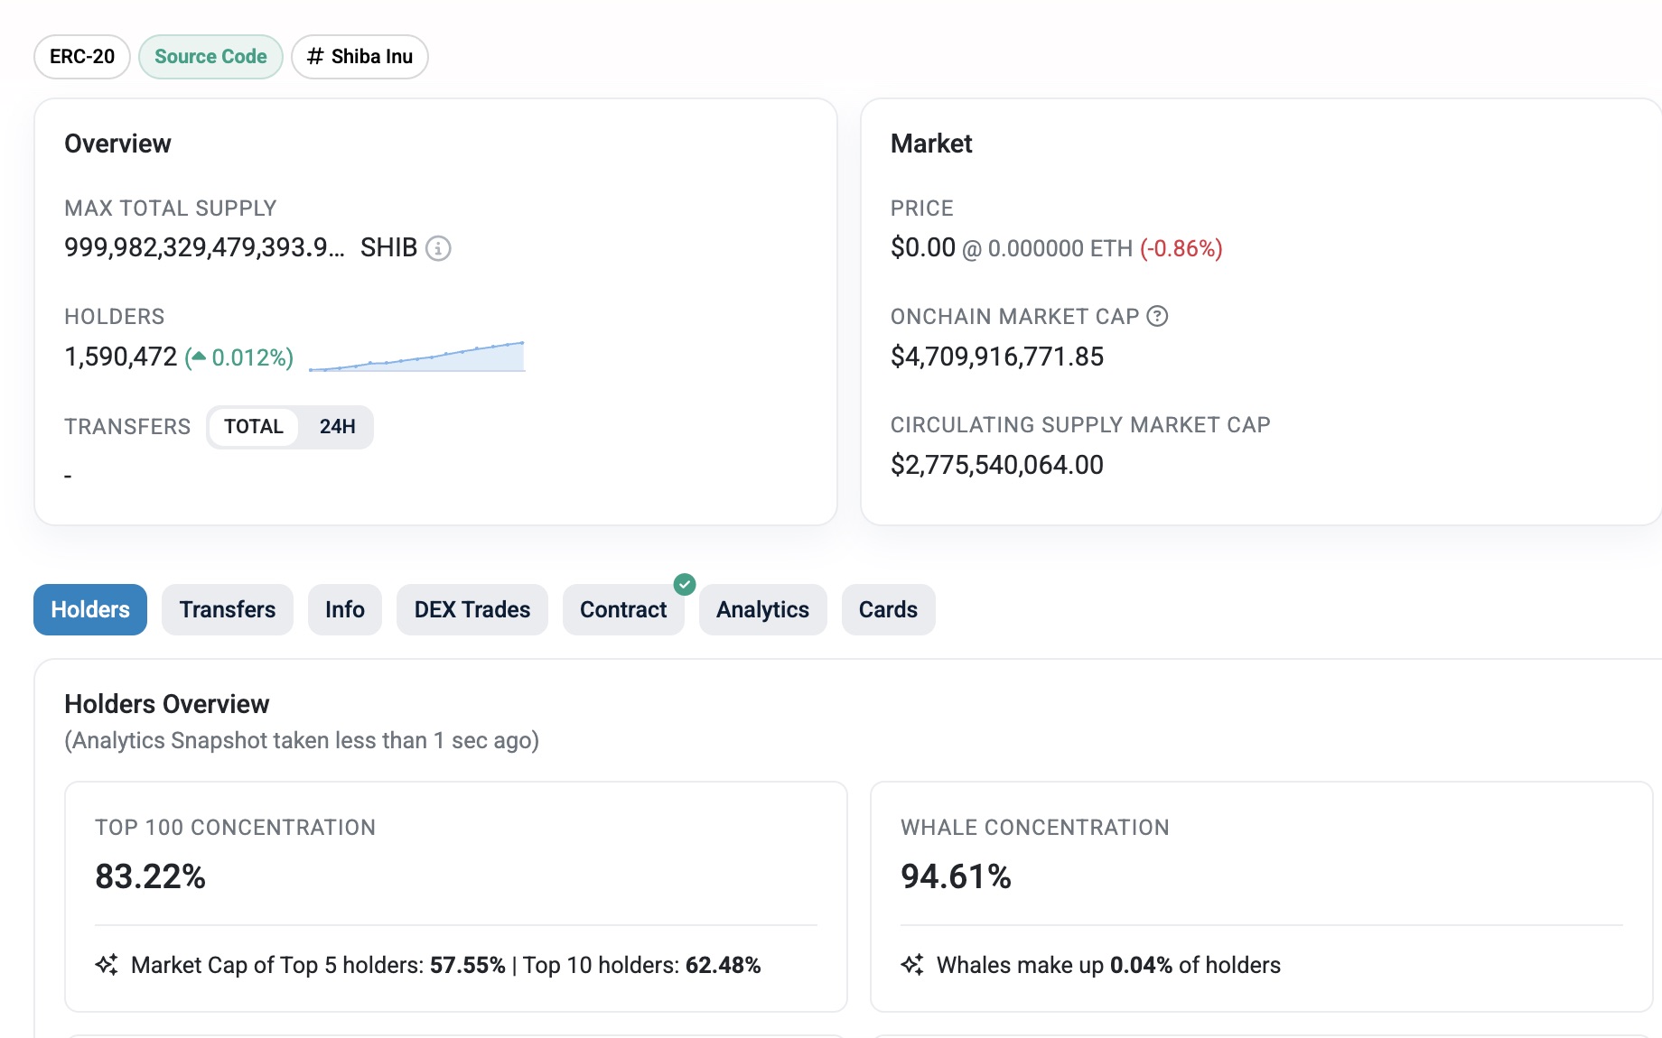Click the MAX TOTAL SUPPLY label
This screenshot has width=1662, height=1038.
pyautogui.click(x=171, y=209)
